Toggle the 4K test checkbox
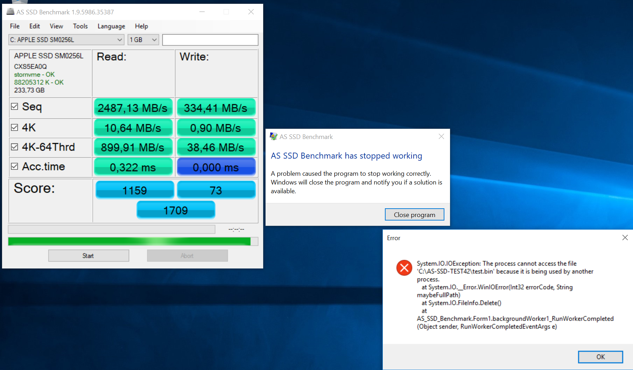 (14, 127)
